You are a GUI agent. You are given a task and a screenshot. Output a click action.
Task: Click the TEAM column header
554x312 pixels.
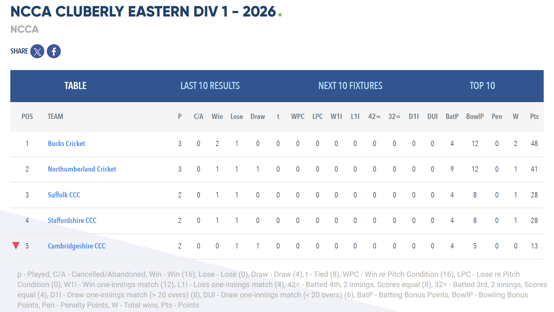coord(56,116)
